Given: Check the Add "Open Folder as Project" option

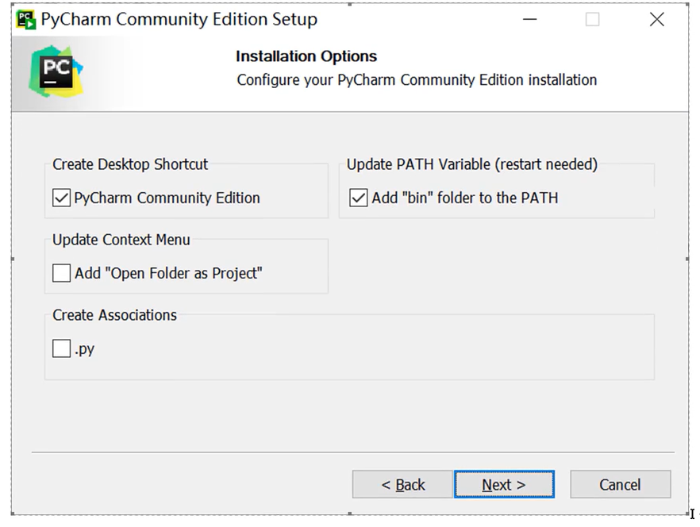Looking at the screenshot, I should pos(62,273).
